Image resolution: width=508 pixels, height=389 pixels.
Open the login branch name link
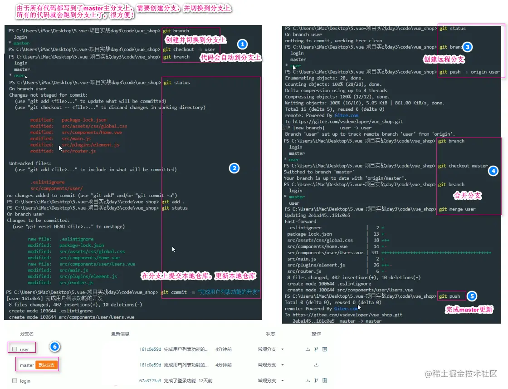(25, 381)
